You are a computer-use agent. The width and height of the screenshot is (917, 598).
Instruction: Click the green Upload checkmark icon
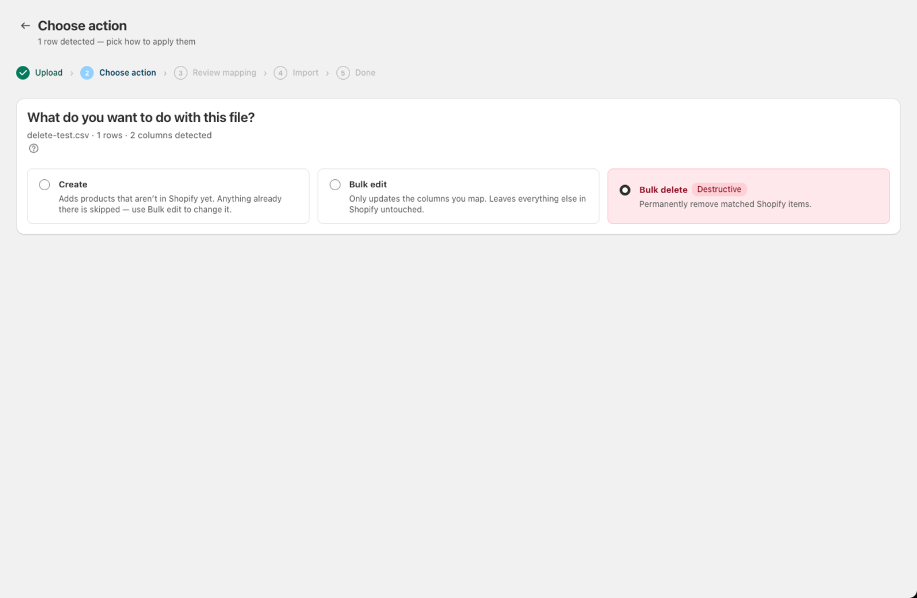(23, 73)
